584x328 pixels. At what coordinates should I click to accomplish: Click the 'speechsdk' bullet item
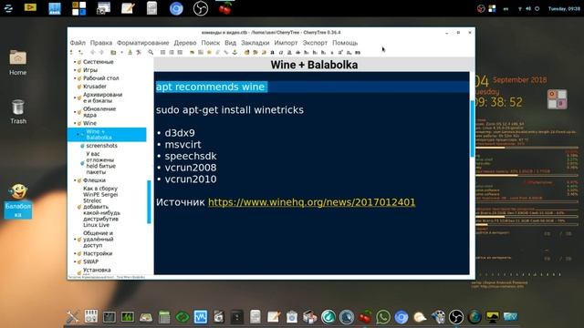pos(191,156)
